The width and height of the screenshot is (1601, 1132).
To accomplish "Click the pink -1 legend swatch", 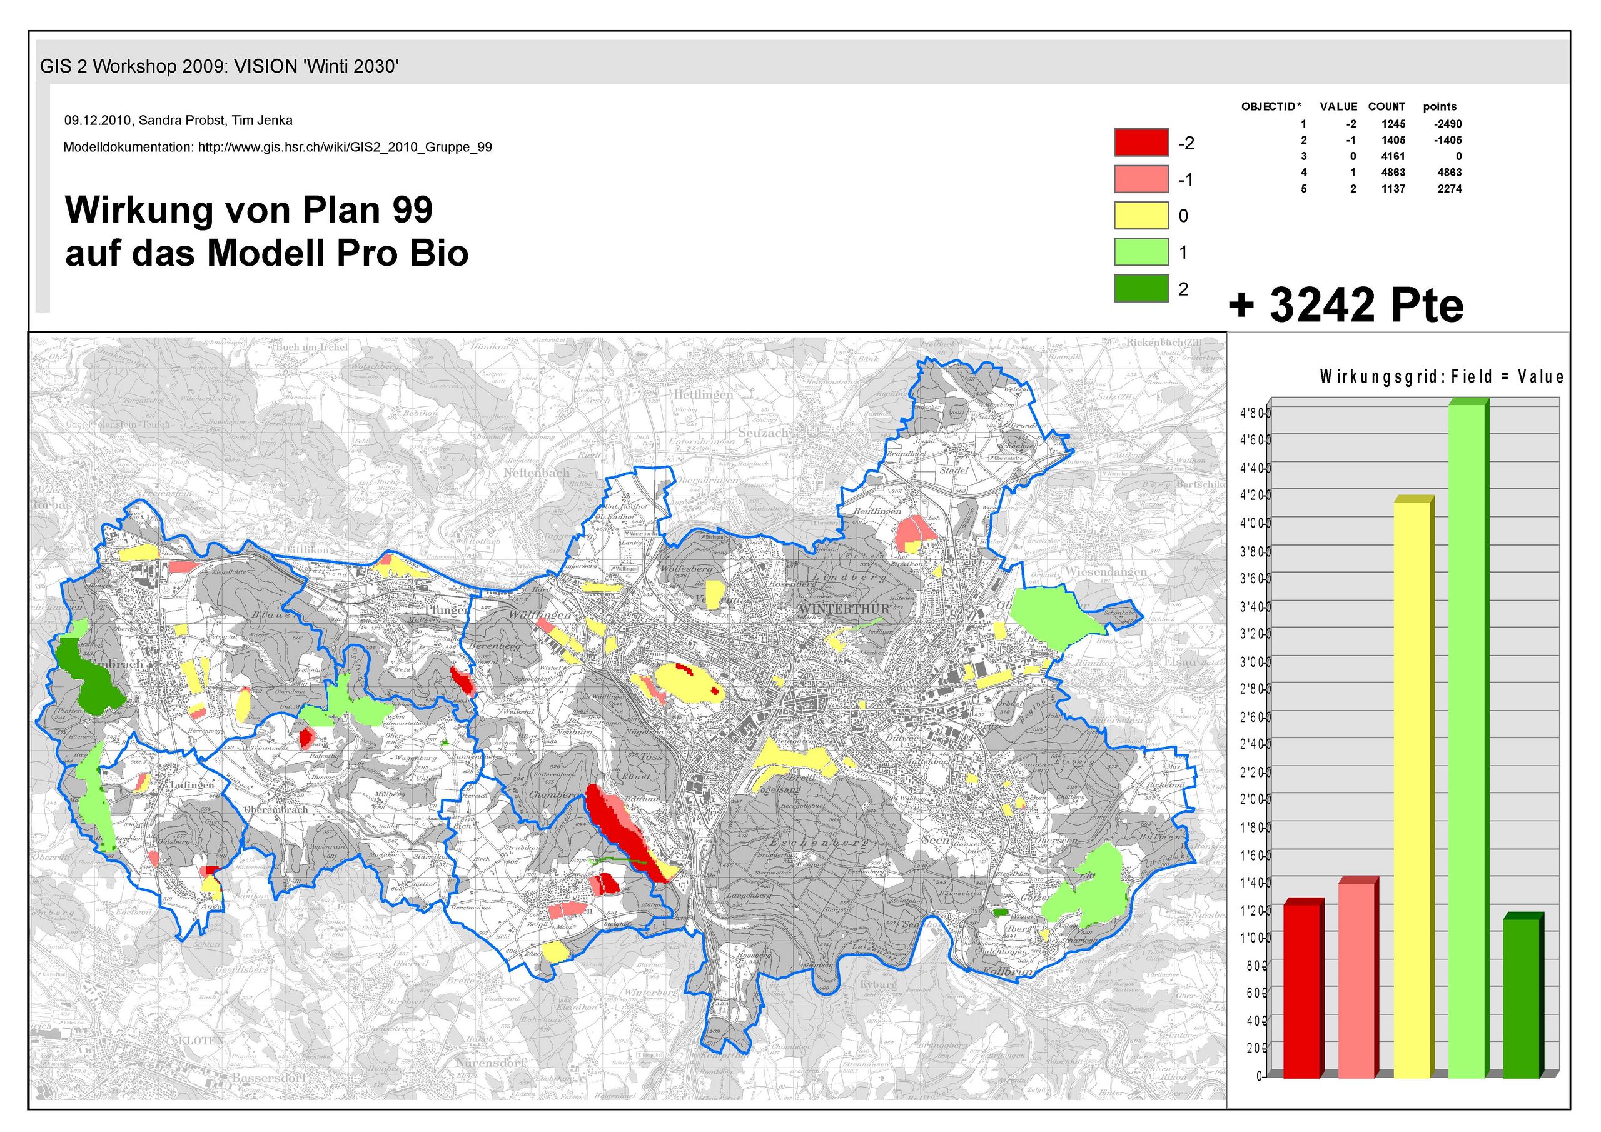I will 1141,179.
